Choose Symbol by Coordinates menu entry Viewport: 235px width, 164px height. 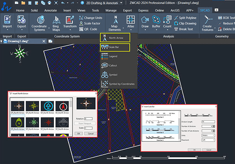click(118, 84)
